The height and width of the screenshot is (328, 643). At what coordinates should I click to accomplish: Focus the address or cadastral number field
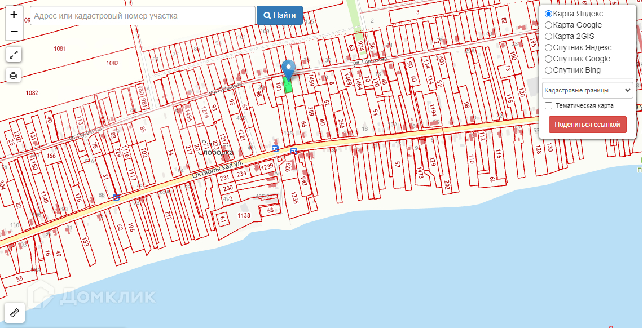point(143,16)
